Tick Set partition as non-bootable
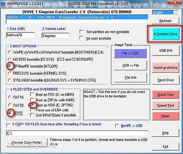Screen dimensions: 183x154 [81, 32]
